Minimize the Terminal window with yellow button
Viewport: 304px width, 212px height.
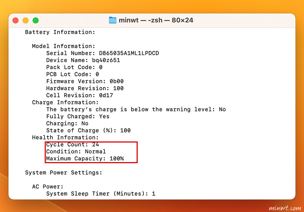tap(26, 20)
